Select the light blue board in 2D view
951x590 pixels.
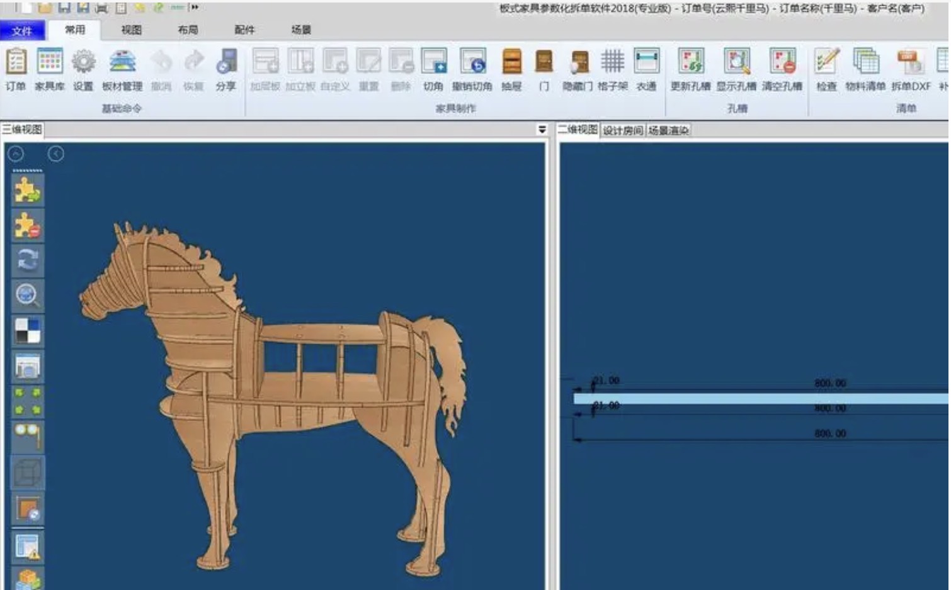tap(761, 399)
